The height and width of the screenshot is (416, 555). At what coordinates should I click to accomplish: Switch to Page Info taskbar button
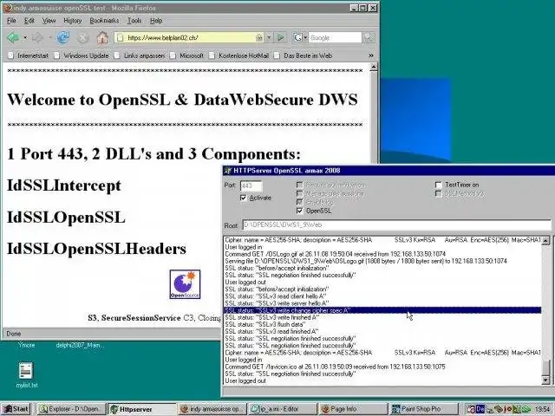point(353,409)
